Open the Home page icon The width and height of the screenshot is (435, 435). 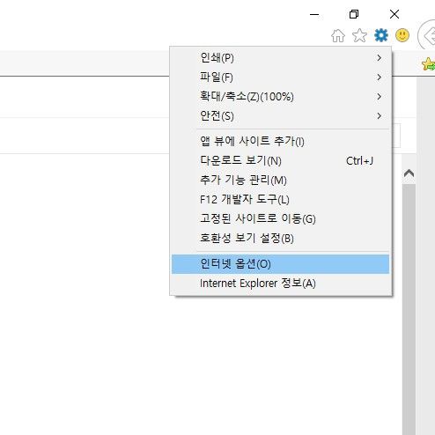(x=338, y=36)
